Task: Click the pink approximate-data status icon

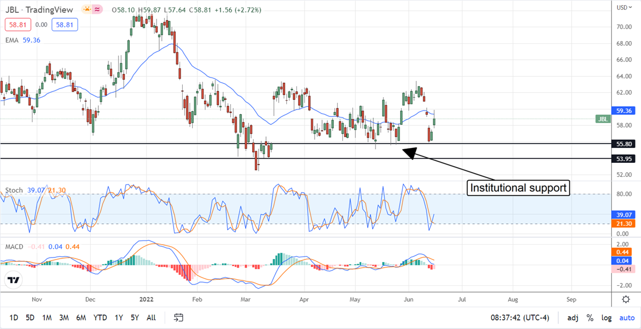Action: (98, 9)
